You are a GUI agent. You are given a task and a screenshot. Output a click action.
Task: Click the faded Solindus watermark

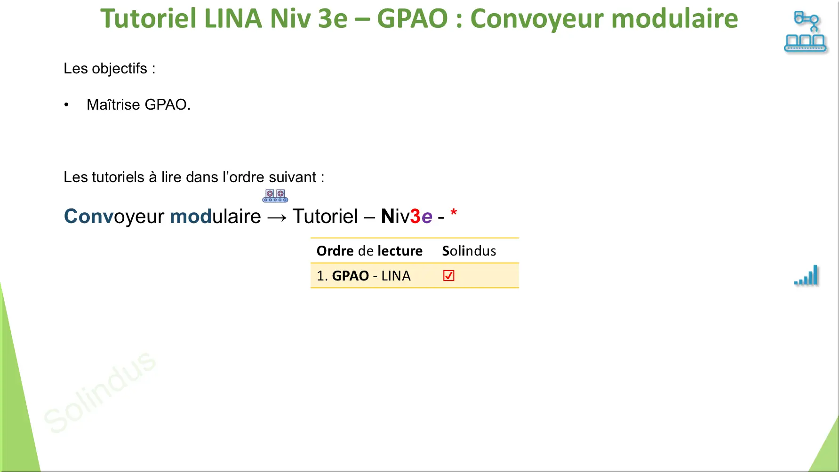pyautogui.click(x=100, y=392)
